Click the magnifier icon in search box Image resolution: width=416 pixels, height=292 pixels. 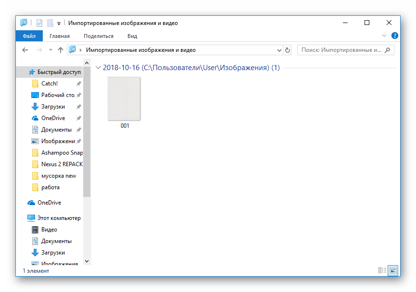click(x=388, y=50)
